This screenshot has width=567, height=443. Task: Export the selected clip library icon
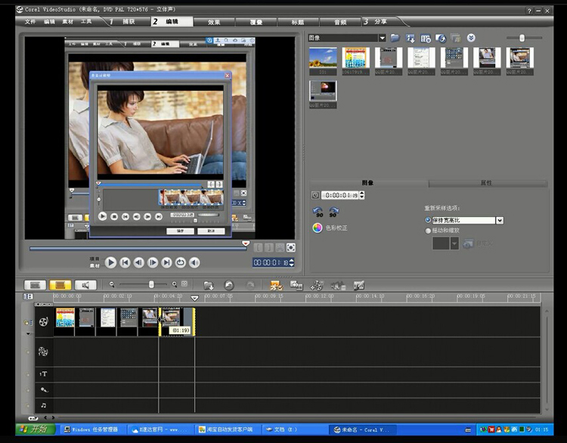coord(441,39)
